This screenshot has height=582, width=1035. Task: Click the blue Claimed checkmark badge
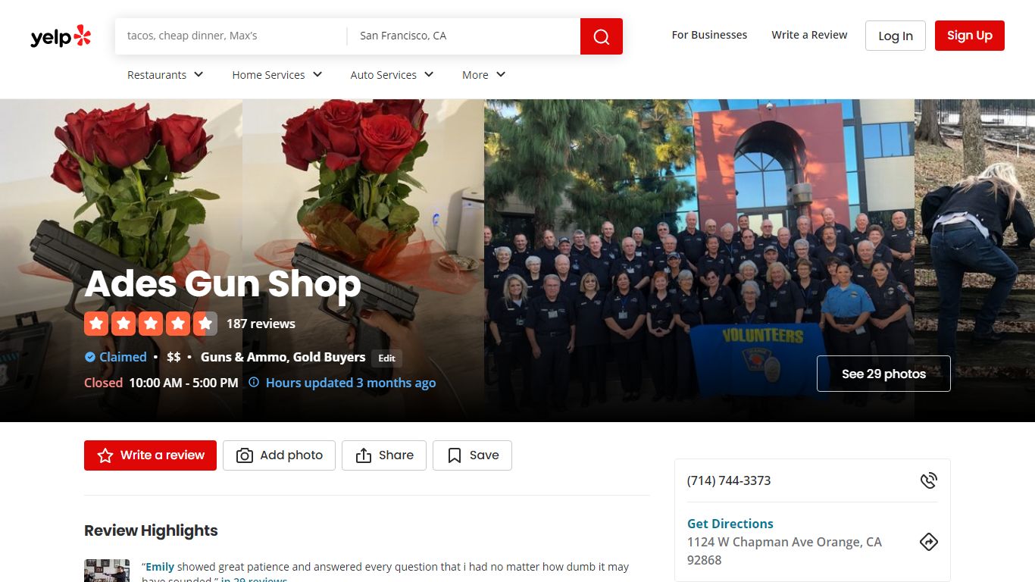pyautogui.click(x=90, y=357)
